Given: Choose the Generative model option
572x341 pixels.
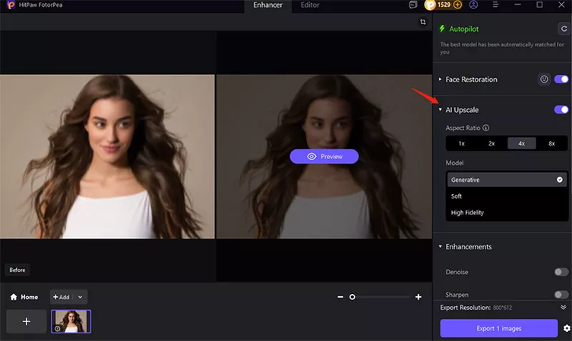Looking at the screenshot, I should tap(507, 180).
